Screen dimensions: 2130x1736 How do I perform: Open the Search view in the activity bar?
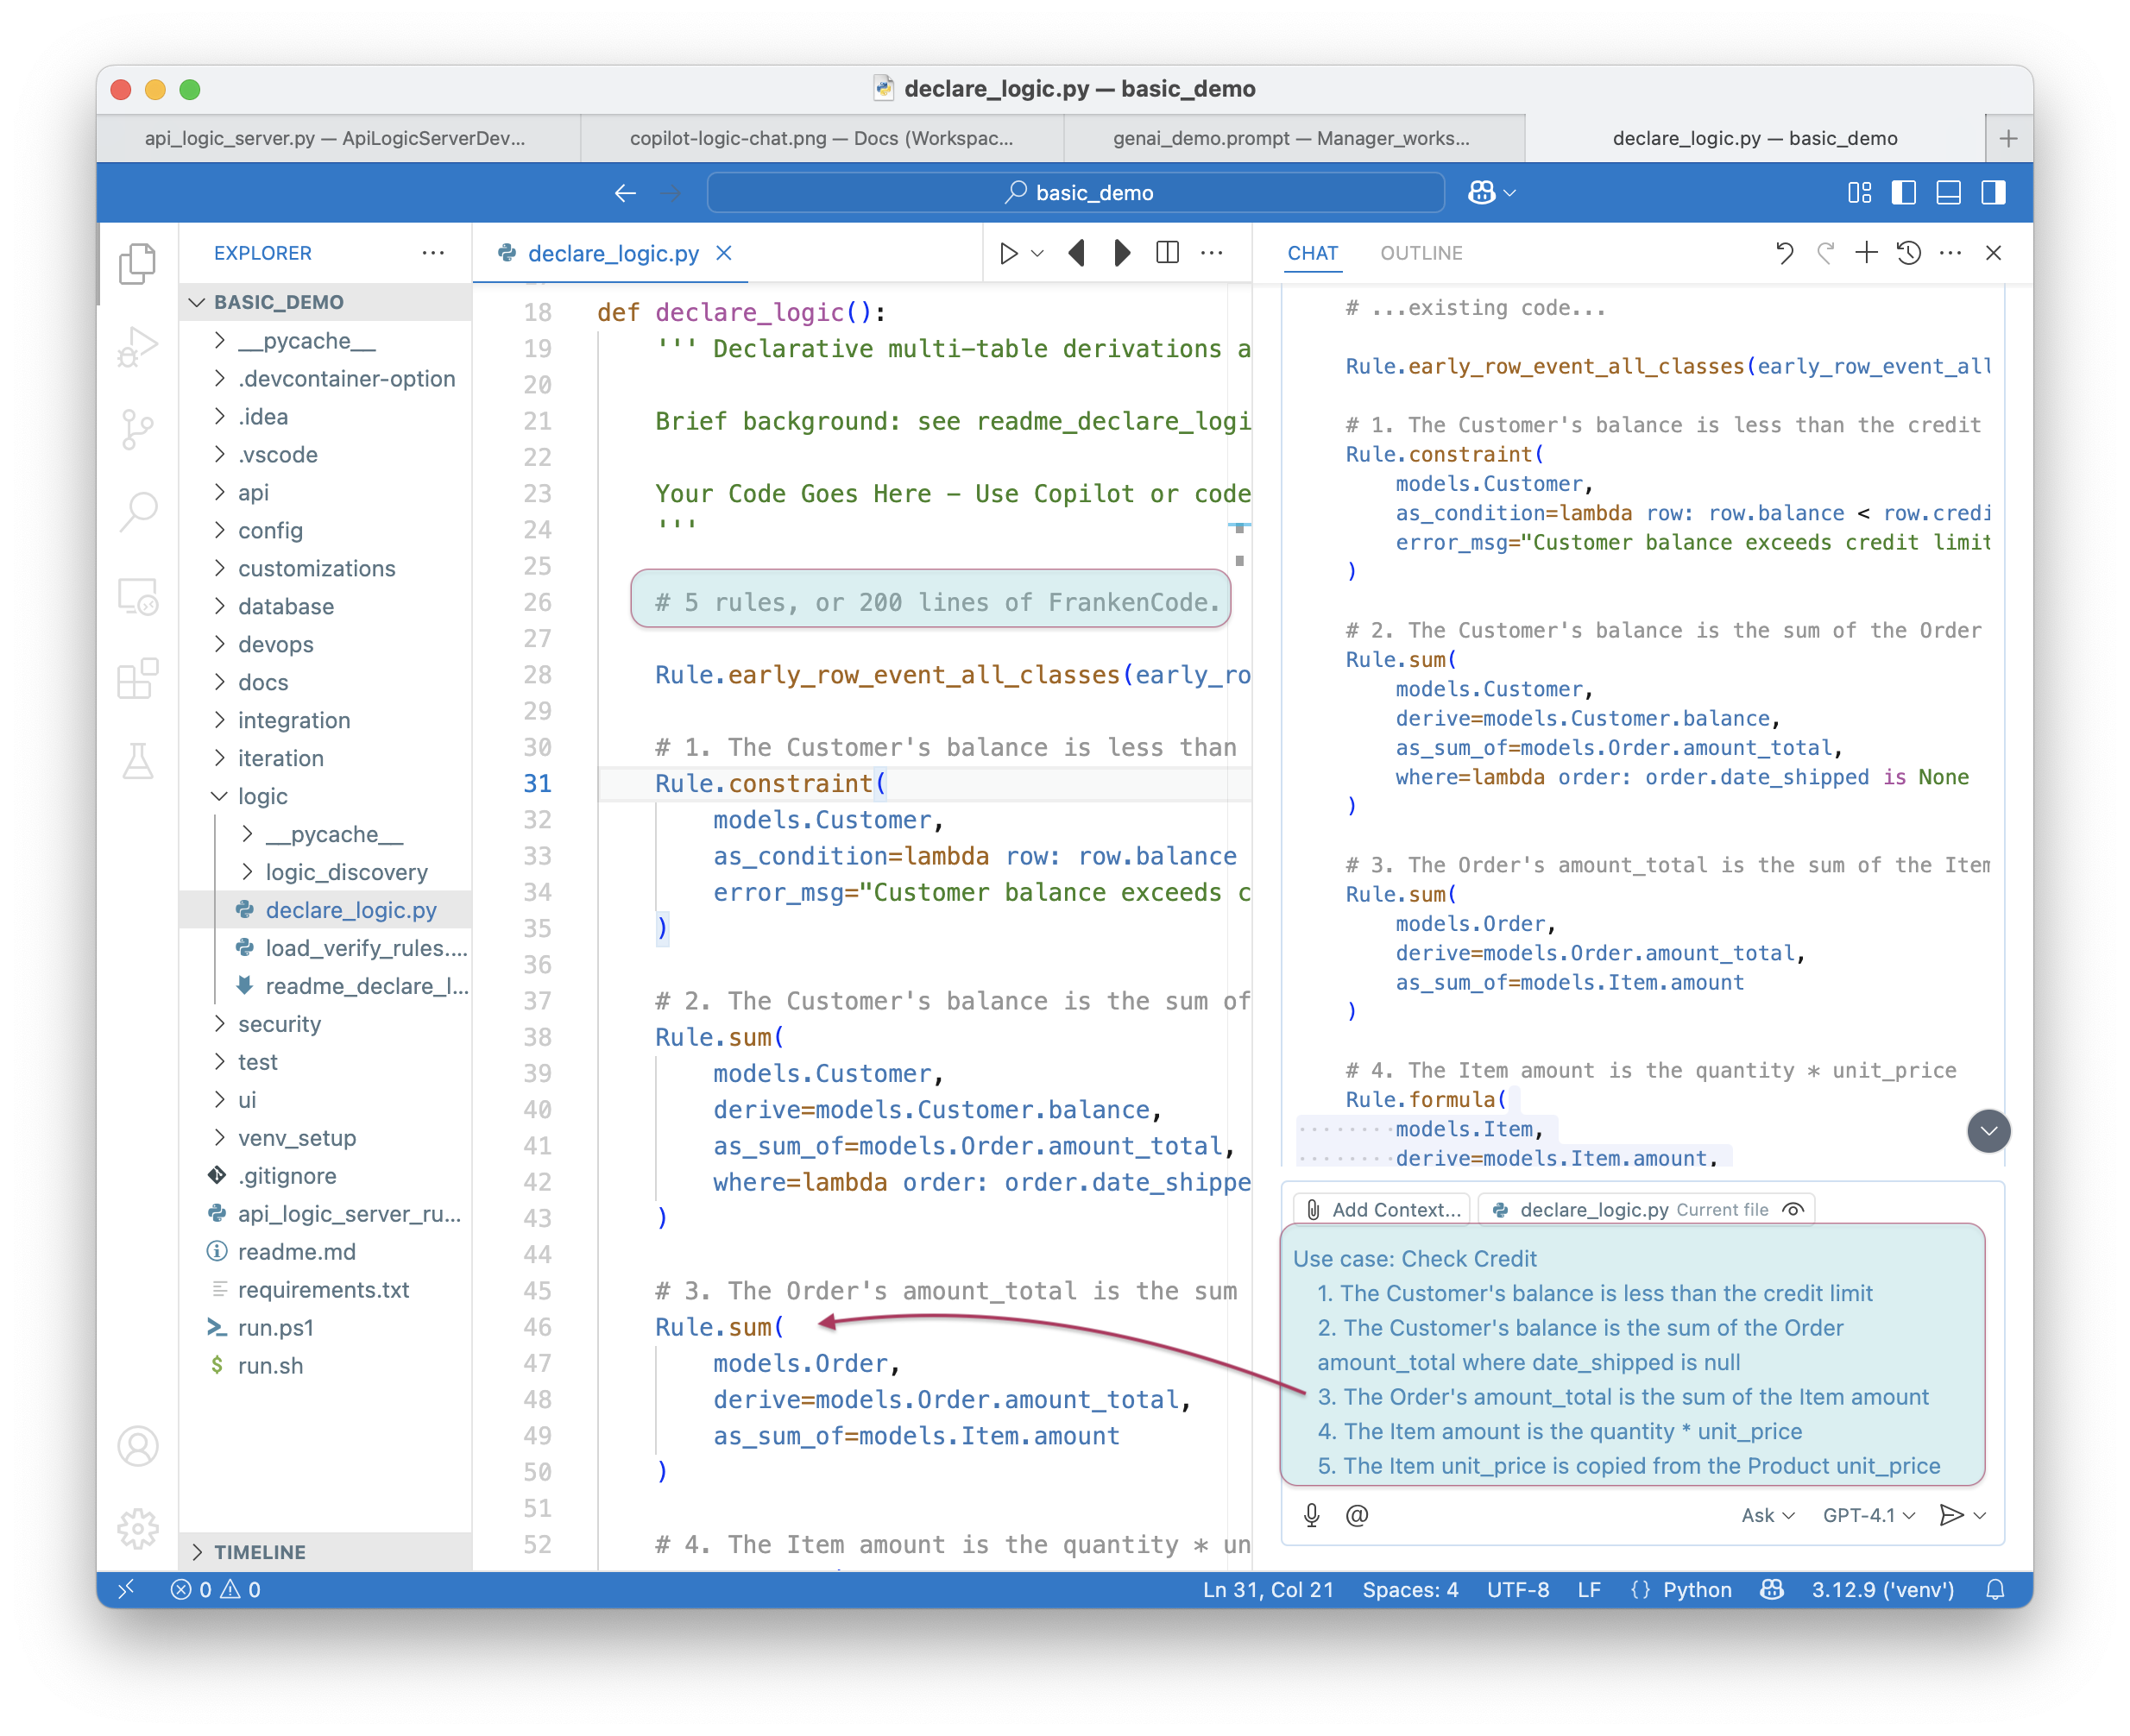[x=138, y=511]
